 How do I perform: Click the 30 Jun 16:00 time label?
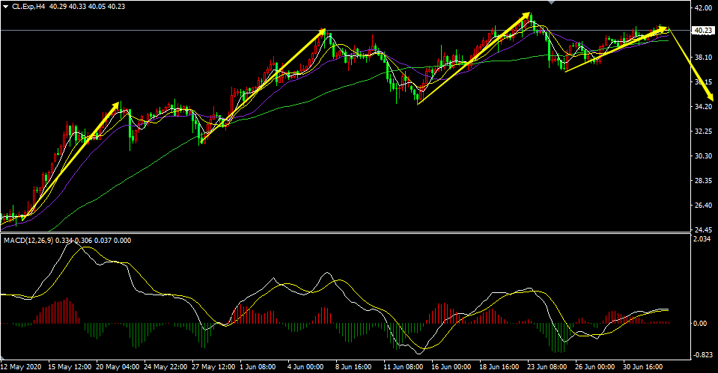[643, 367]
